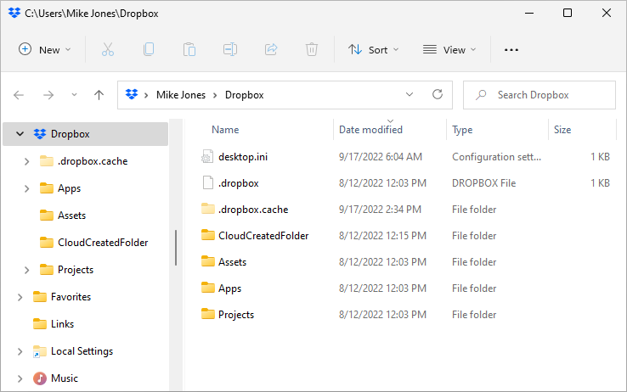Click the Cut scissors icon in toolbar

click(x=108, y=50)
